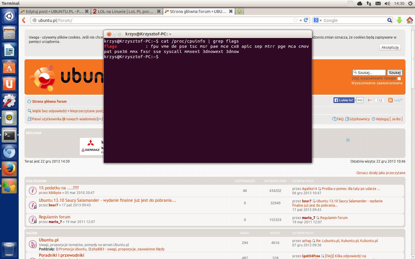Open System Settings wrench-and-gear icon
This screenshot has height=259, width=415.
coord(9,101)
